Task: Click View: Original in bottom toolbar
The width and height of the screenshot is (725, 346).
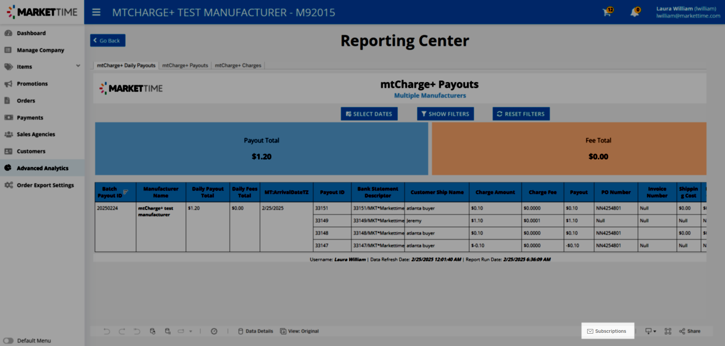Action: coord(299,331)
